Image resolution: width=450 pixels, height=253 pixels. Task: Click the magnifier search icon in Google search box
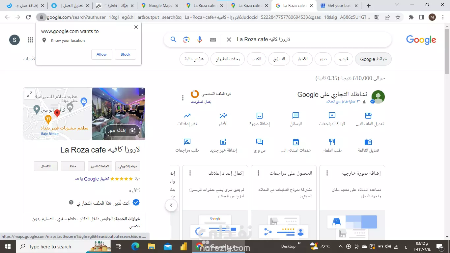click(x=173, y=40)
